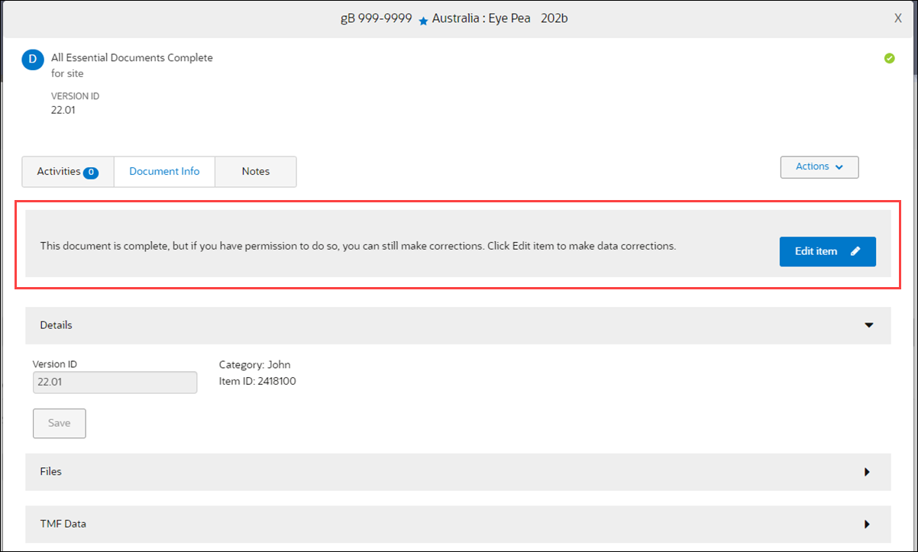Open the Document Info tab
The width and height of the screenshot is (918, 552).
164,172
